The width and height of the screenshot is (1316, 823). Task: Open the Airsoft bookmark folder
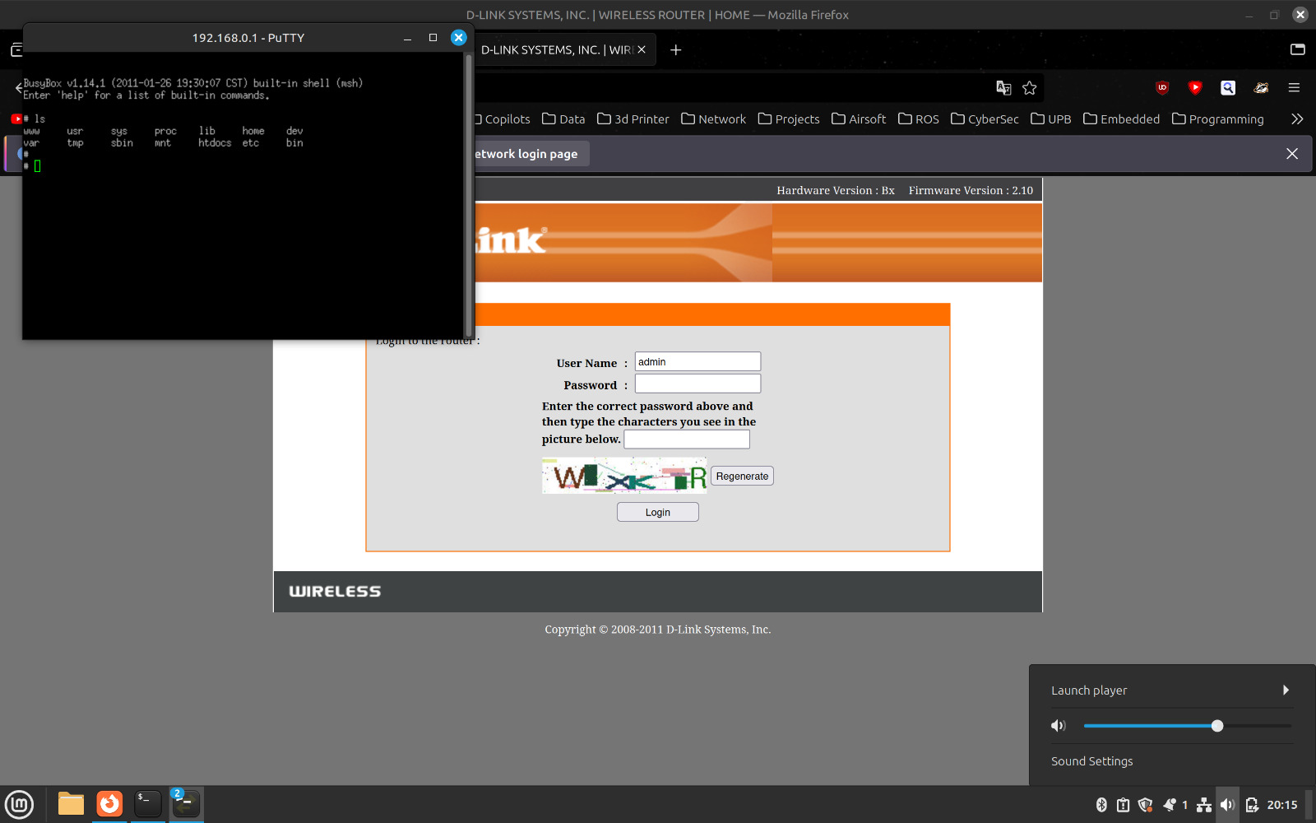click(x=859, y=119)
